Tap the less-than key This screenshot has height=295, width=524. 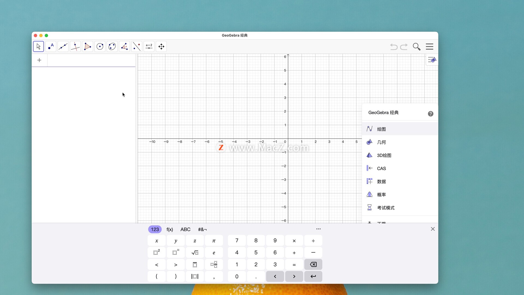point(157,265)
